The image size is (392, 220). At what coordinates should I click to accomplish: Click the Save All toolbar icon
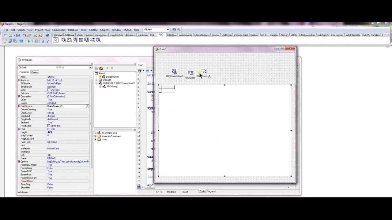tap(24, 35)
